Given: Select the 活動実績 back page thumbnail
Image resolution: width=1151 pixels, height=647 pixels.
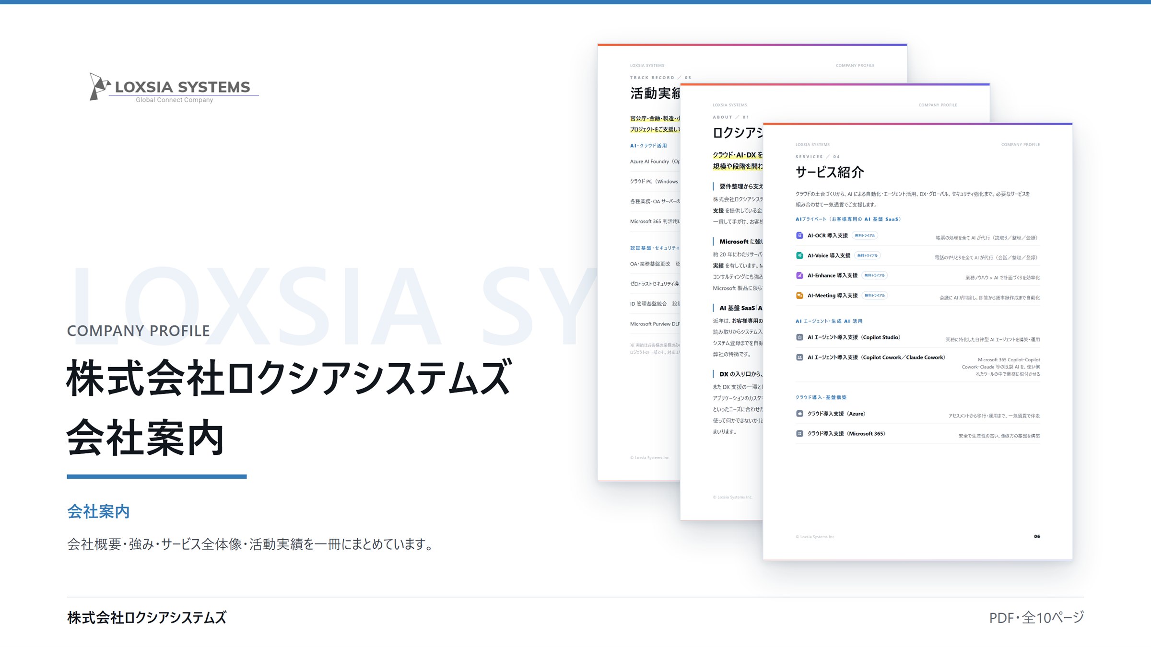Looking at the screenshot, I should 638,262.
